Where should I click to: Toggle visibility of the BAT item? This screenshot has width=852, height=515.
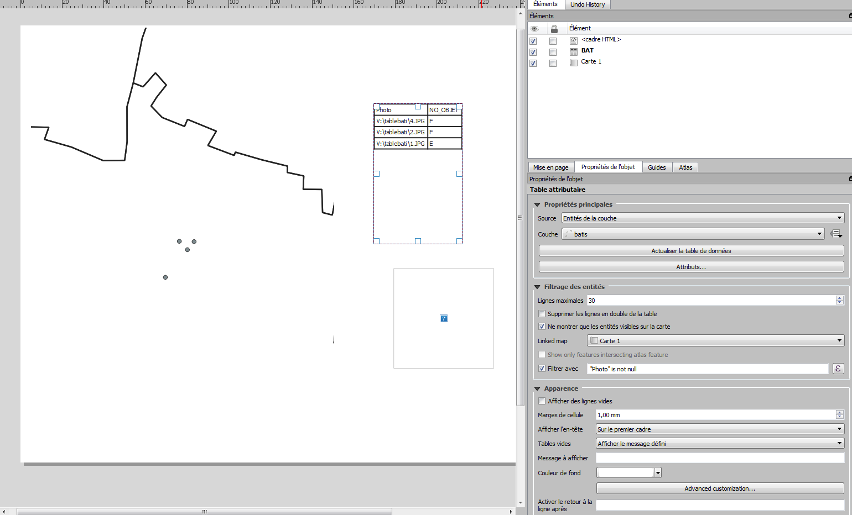[x=533, y=52]
